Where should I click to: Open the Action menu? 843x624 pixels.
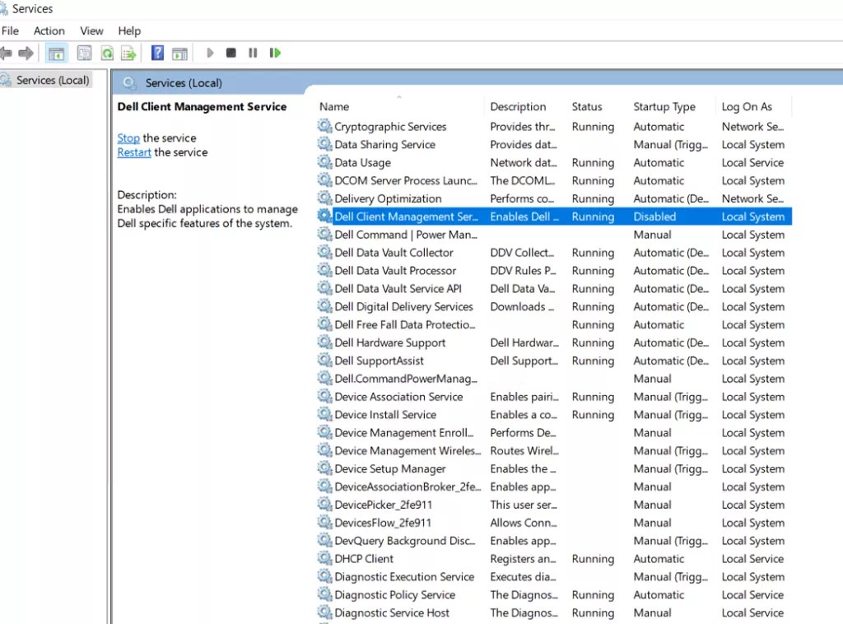49,30
